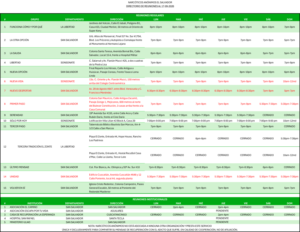
Task: Click AGUILARES address cell
Action: coord(117,211)
